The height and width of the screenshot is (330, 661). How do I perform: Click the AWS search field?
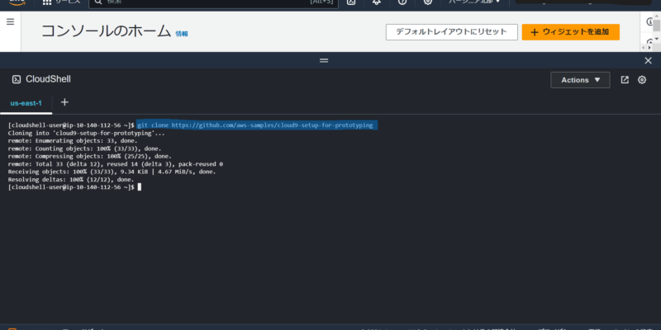point(213,2)
